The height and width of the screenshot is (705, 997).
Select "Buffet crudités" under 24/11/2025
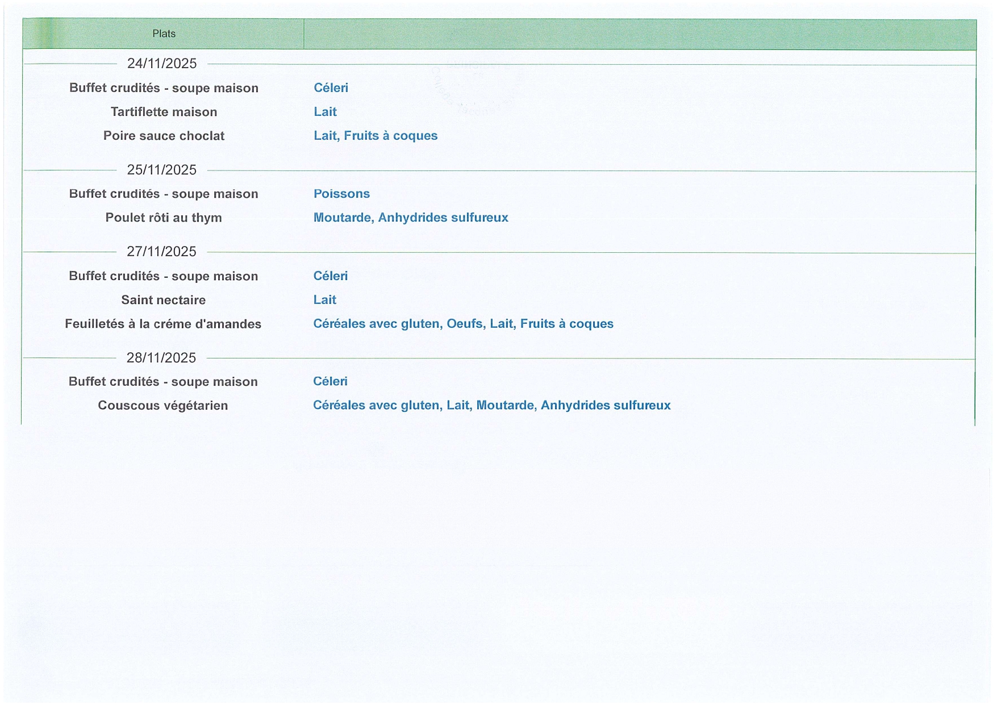pyautogui.click(x=164, y=88)
